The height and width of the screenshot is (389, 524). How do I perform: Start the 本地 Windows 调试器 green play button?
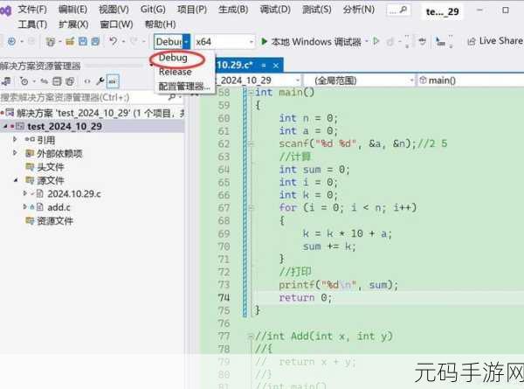[x=264, y=41]
